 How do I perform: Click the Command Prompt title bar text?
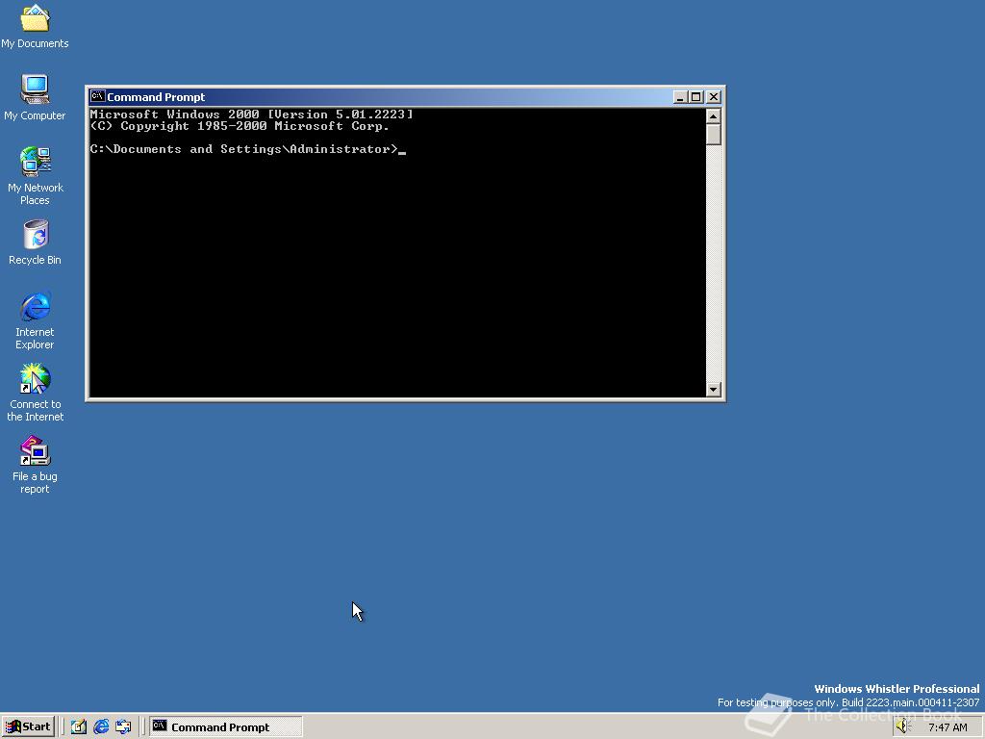(156, 97)
